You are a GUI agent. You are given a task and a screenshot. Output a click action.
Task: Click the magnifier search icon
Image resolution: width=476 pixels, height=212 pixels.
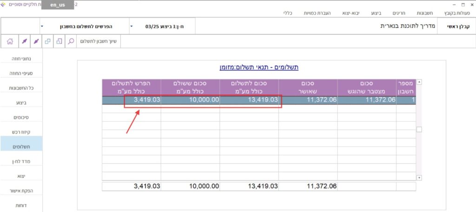click(x=71, y=41)
